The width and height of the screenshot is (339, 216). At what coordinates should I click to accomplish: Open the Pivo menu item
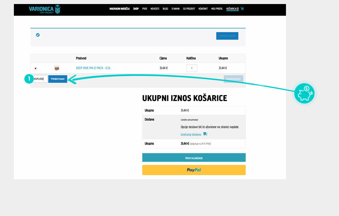(x=145, y=9)
